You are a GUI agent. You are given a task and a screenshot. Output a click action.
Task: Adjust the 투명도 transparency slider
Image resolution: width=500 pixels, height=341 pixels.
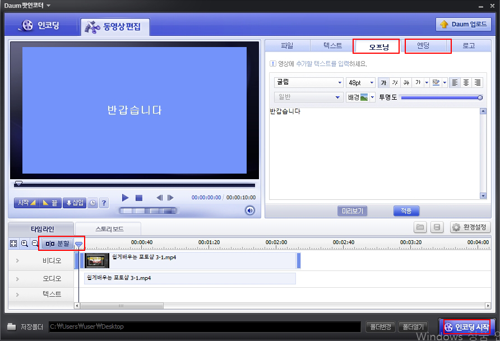point(442,97)
